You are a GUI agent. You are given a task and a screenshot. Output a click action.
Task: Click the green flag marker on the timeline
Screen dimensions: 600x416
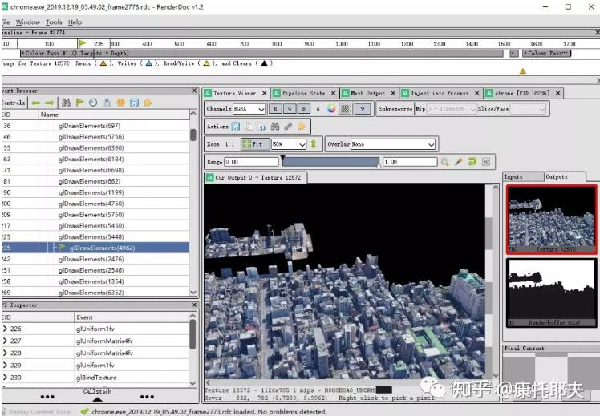coord(82,43)
